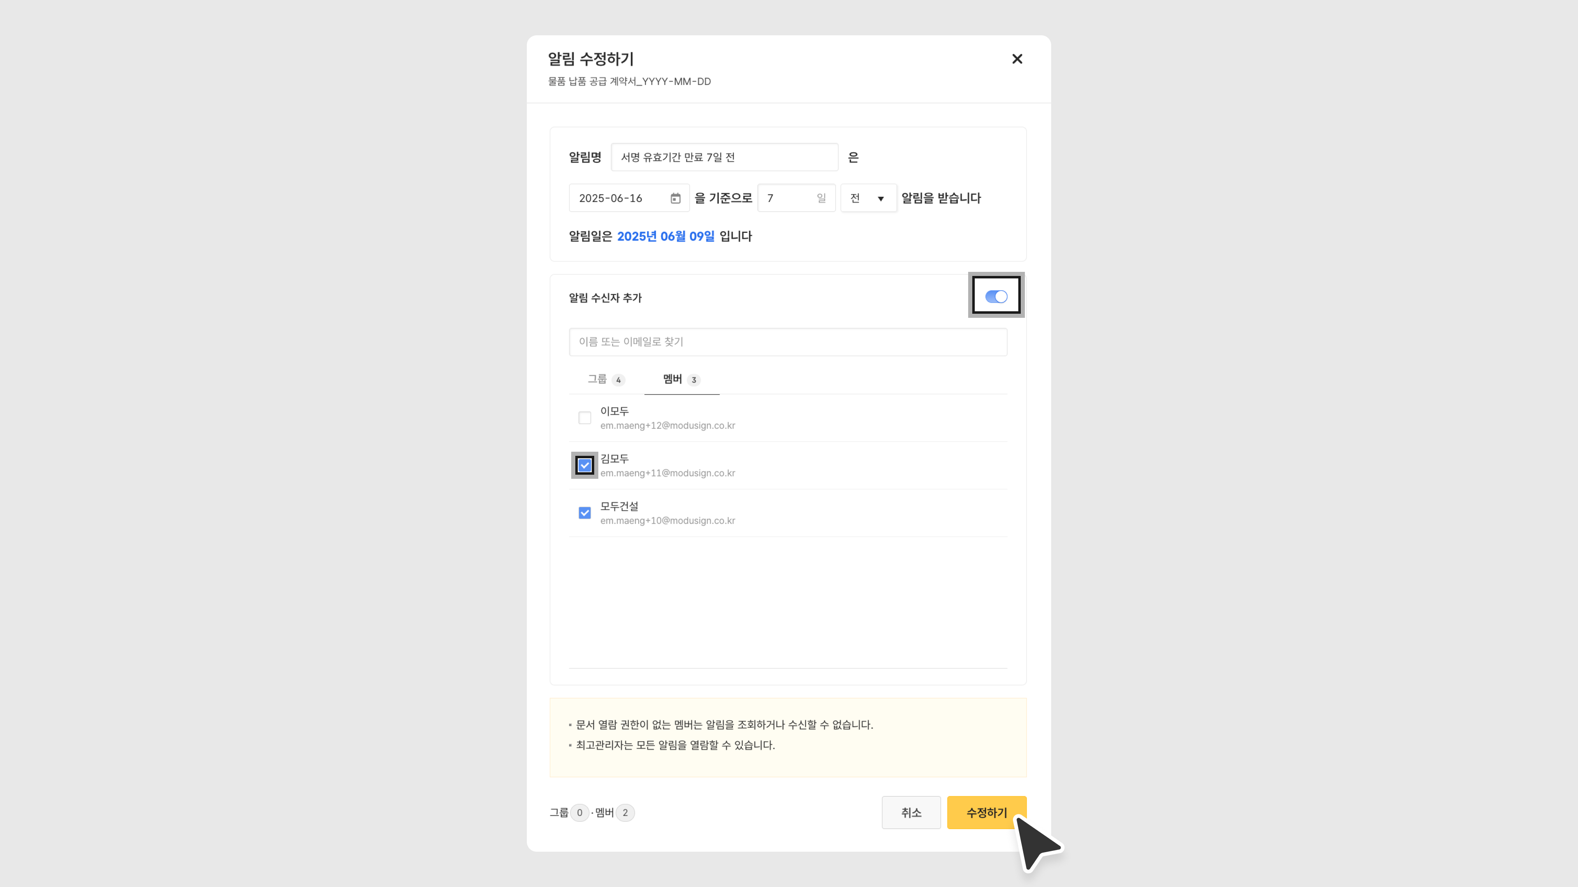Click the 2025-06-16 date field
The image size is (1578, 887).
tap(620, 198)
